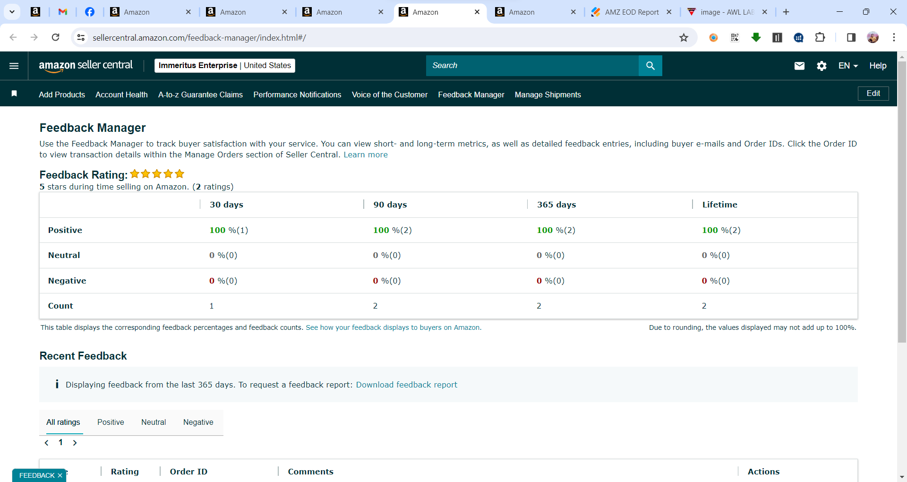Open the Seller Central hamburger menu
The height and width of the screenshot is (482, 907).
(x=14, y=66)
